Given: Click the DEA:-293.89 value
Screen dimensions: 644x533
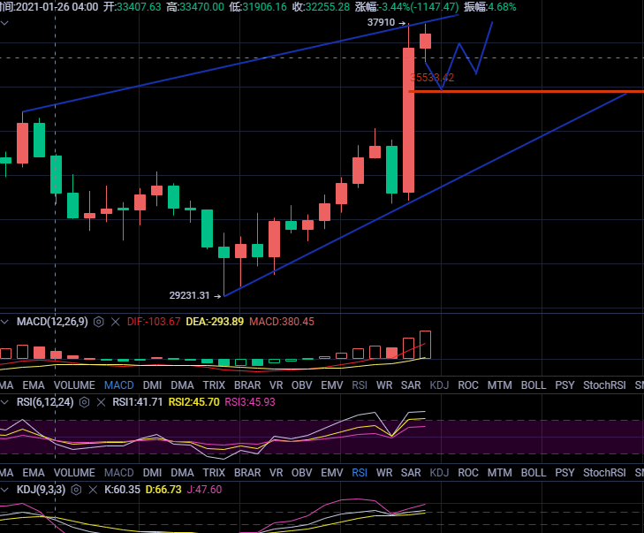Looking at the screenshot, I should [x=215, y=322].
